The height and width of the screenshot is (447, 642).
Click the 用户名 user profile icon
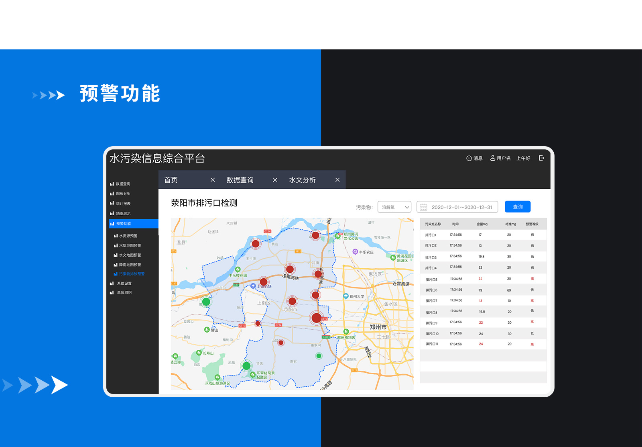492,158
